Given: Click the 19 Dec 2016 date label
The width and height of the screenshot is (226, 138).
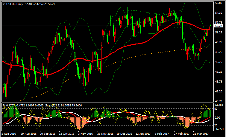Looking at the screenshot, I should [124, 134].
